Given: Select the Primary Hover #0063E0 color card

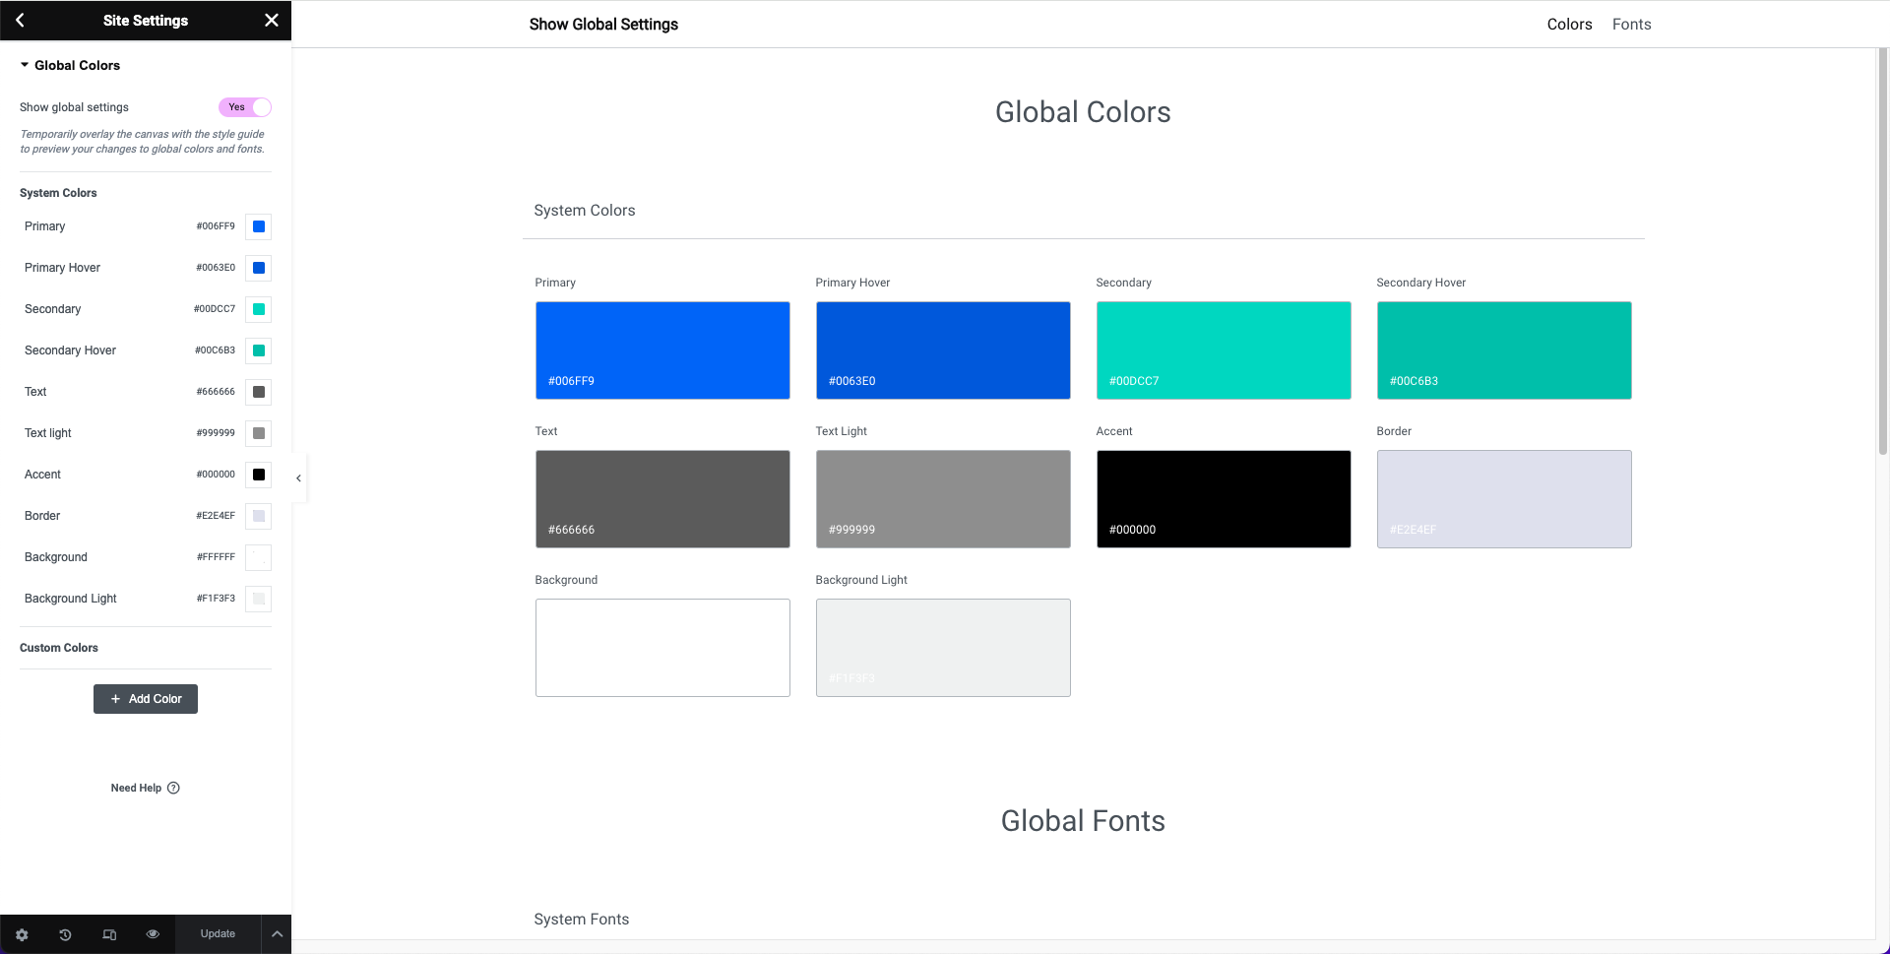Looking at the screenshot, I should [x=943, y=350].
